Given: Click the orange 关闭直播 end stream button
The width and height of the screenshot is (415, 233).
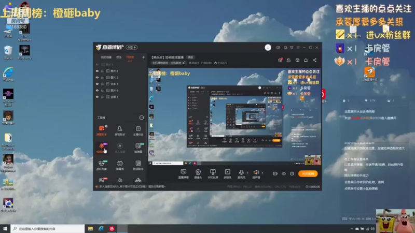Looking at the screenshot, I should 308,173.
